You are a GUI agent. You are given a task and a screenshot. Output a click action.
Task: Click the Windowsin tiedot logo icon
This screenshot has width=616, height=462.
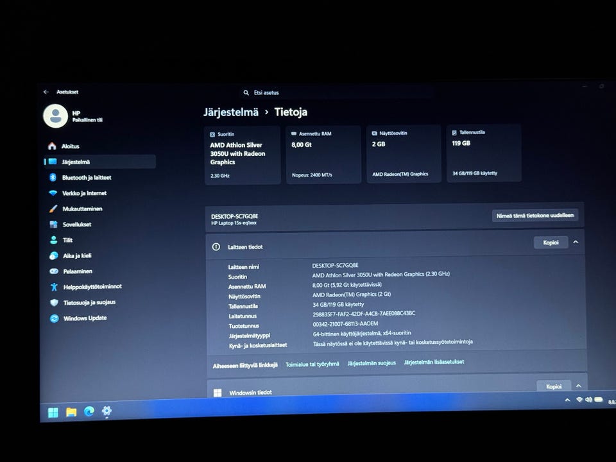(218, 393)
